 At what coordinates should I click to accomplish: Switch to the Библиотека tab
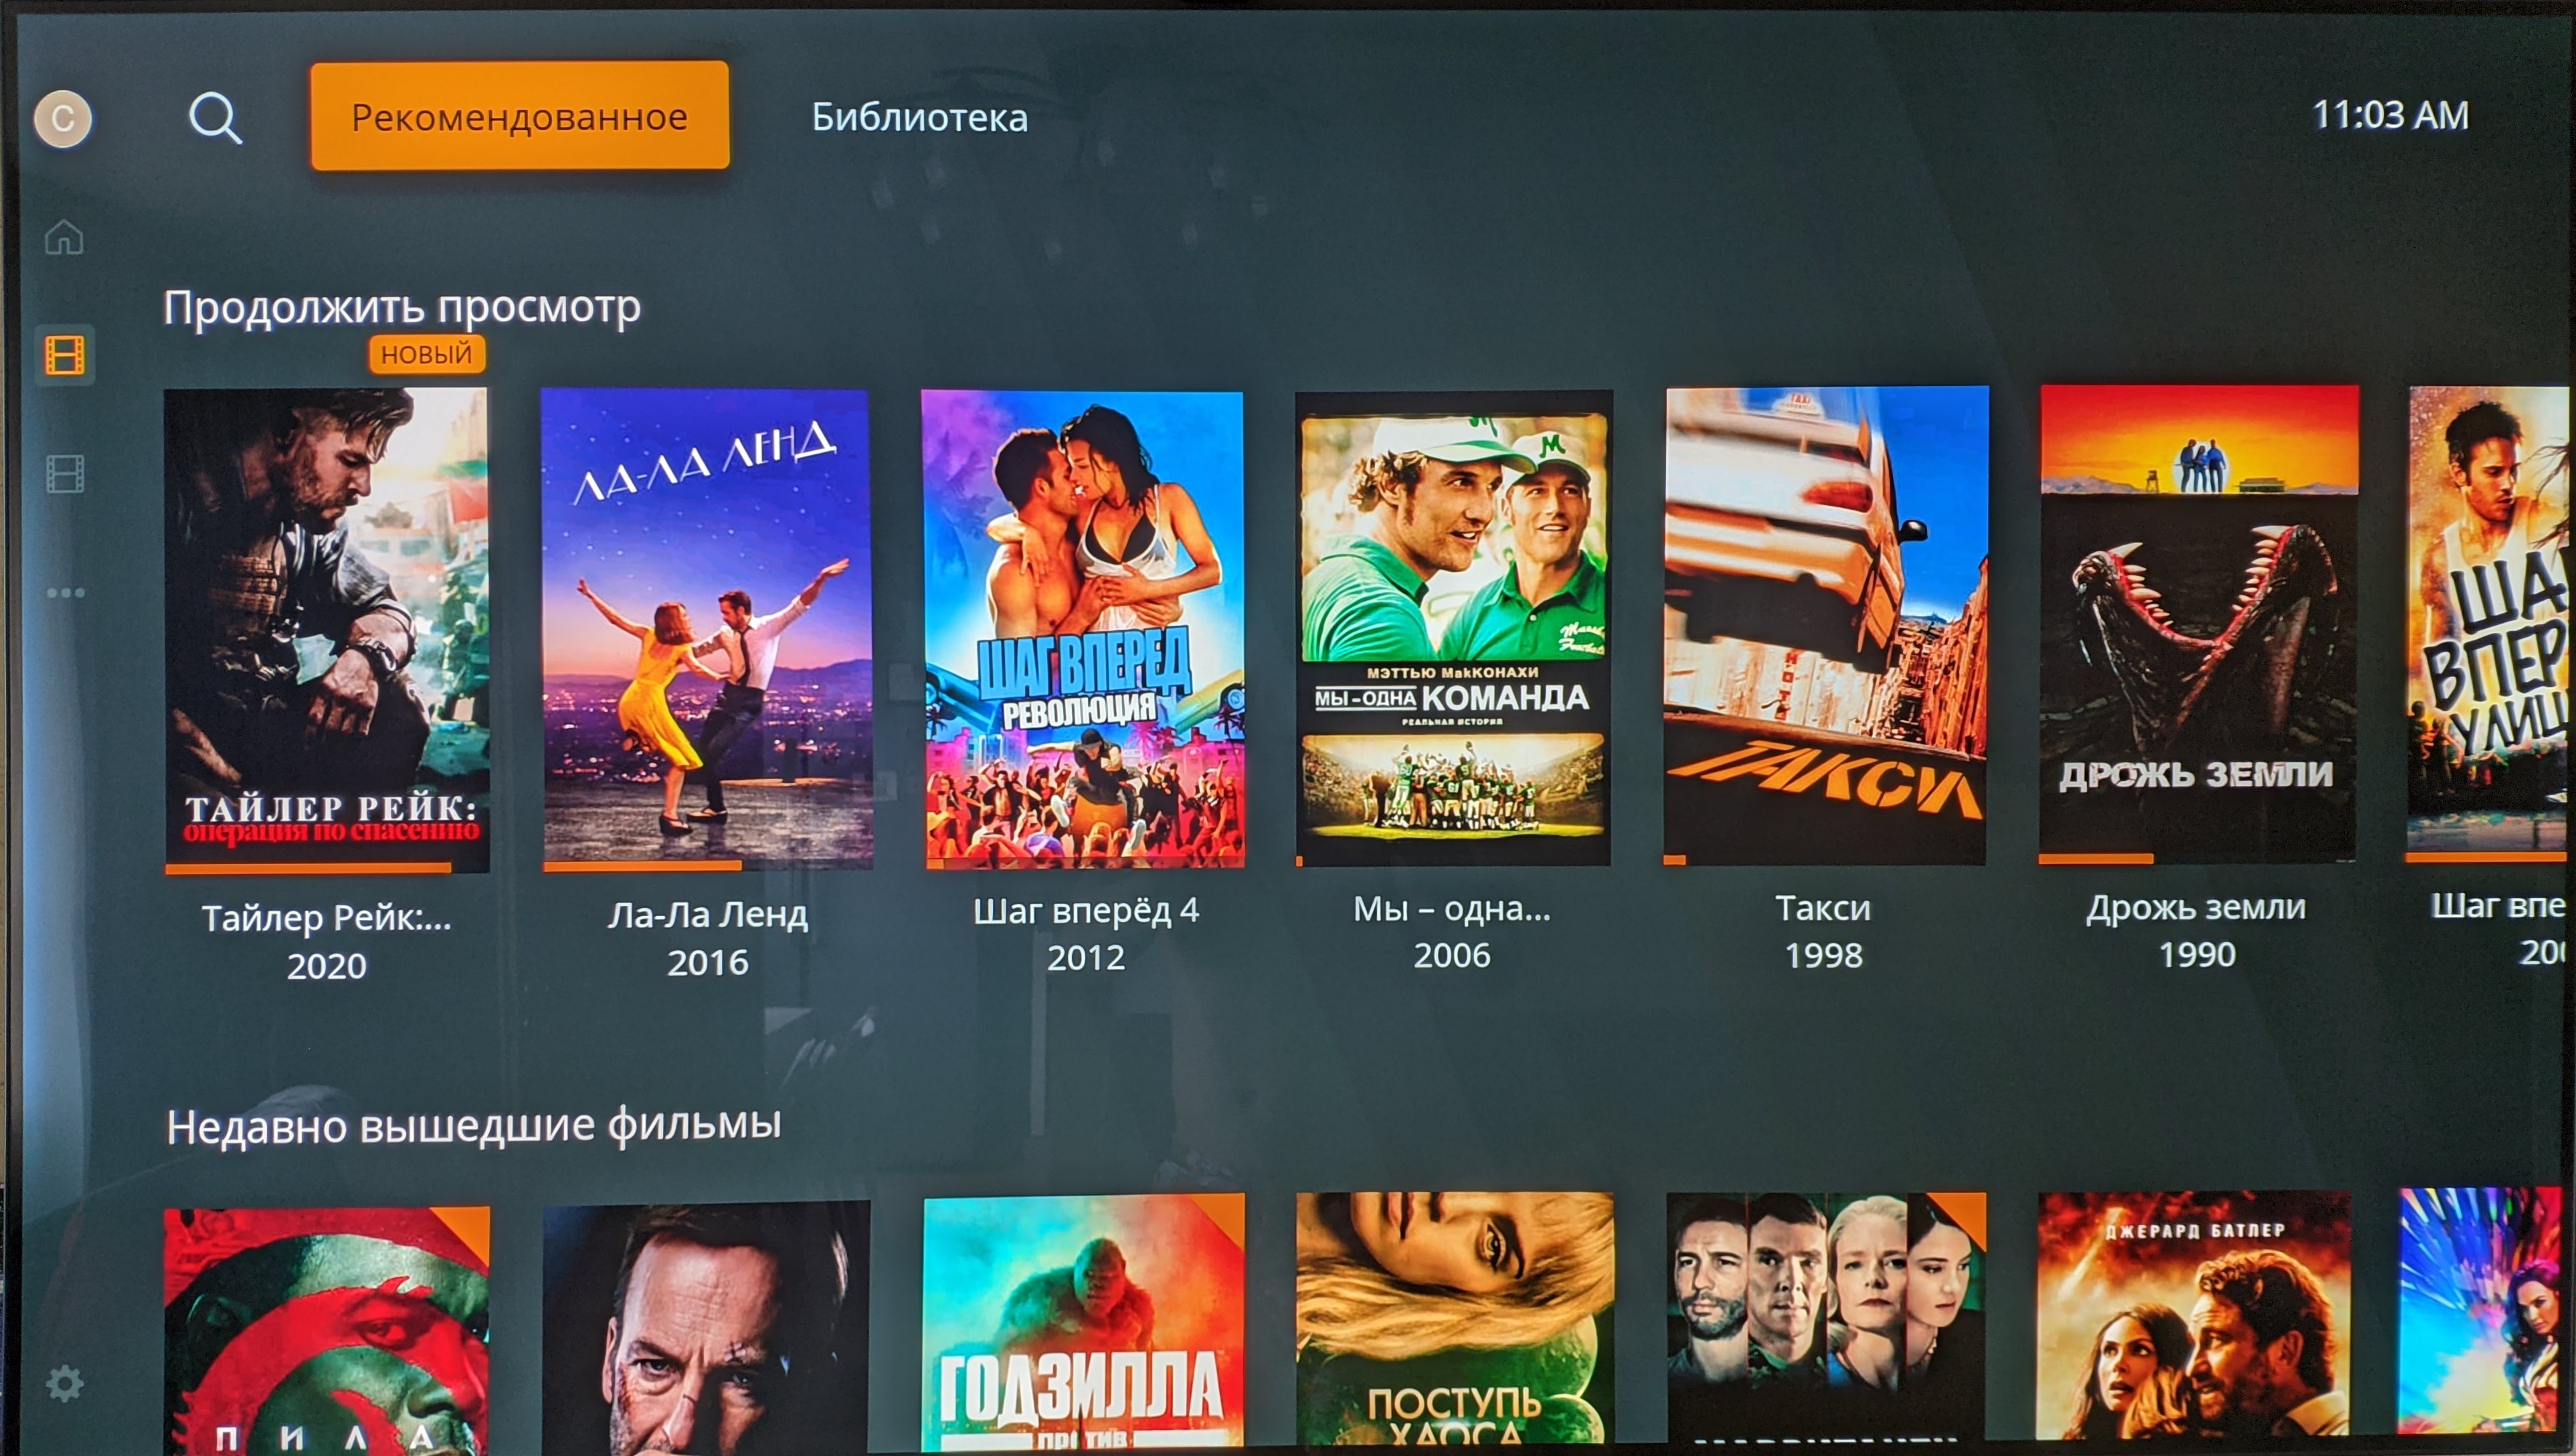919,118
